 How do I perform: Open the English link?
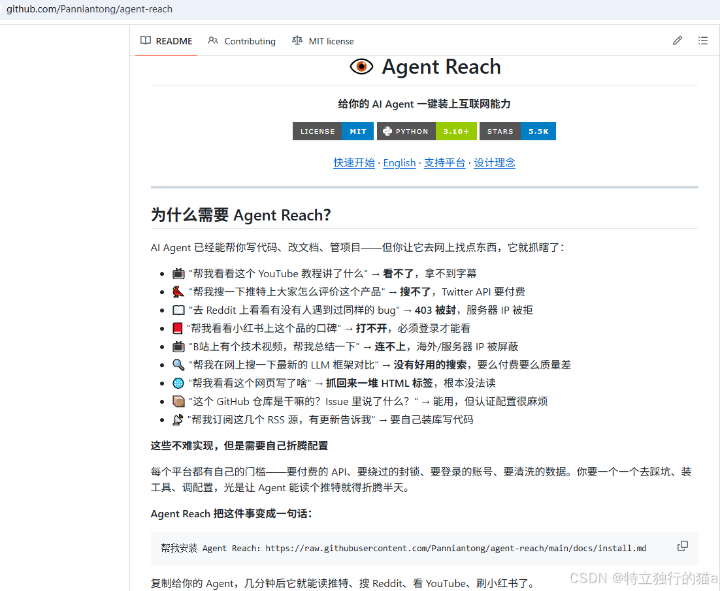tap(399, 163)
